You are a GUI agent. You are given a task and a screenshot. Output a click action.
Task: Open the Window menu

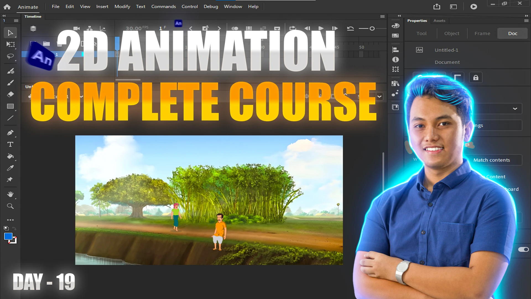(233, 6)
